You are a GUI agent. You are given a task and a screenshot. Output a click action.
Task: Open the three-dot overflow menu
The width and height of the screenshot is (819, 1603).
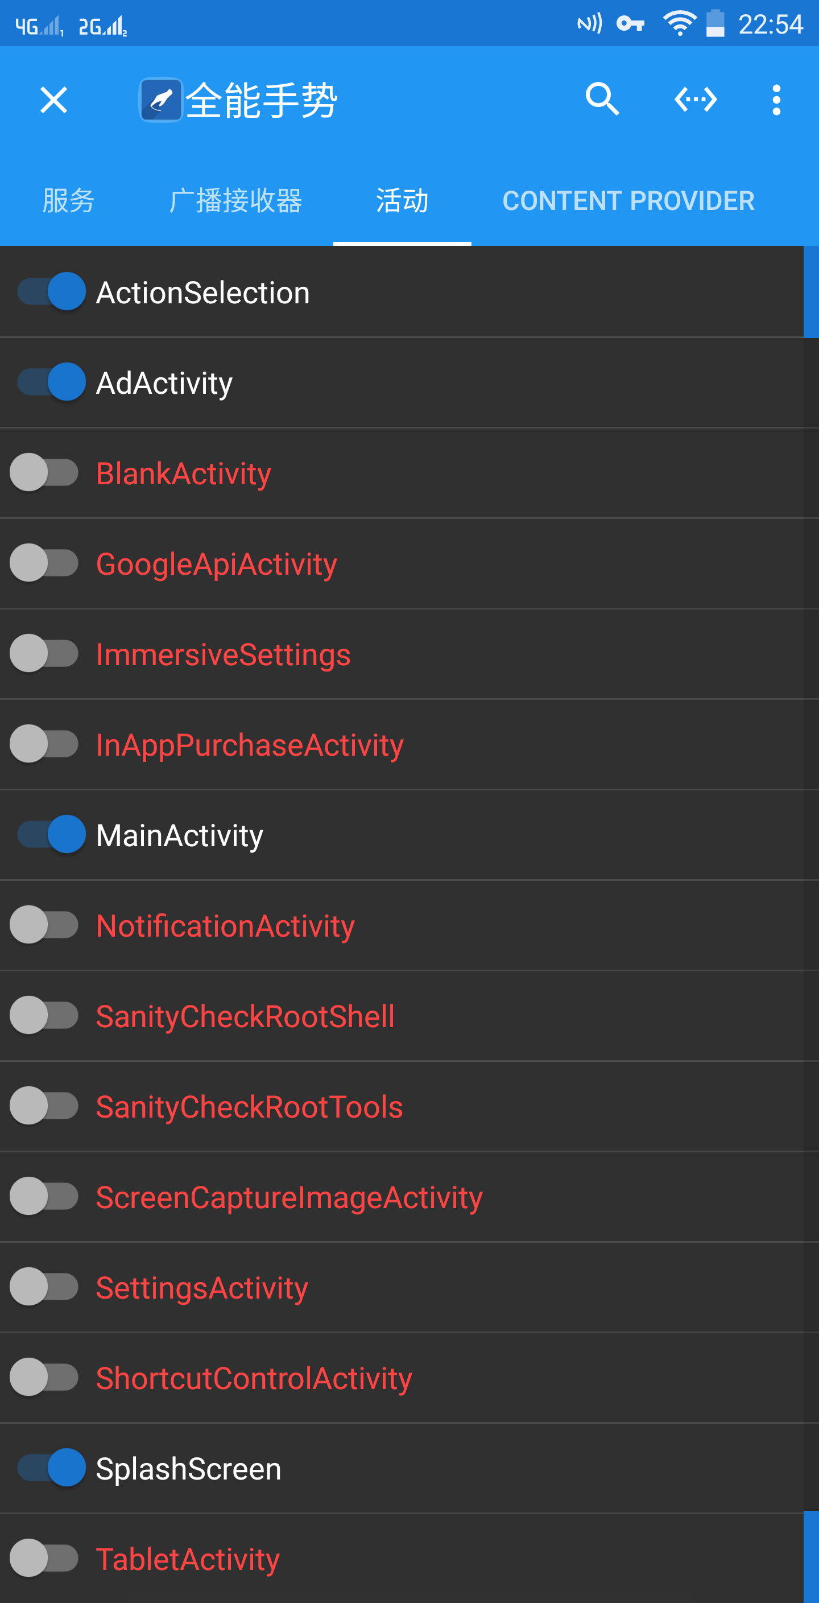click(x=776, y=100)
